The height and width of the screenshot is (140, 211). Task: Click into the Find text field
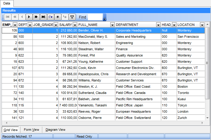(x=95, y=17)
